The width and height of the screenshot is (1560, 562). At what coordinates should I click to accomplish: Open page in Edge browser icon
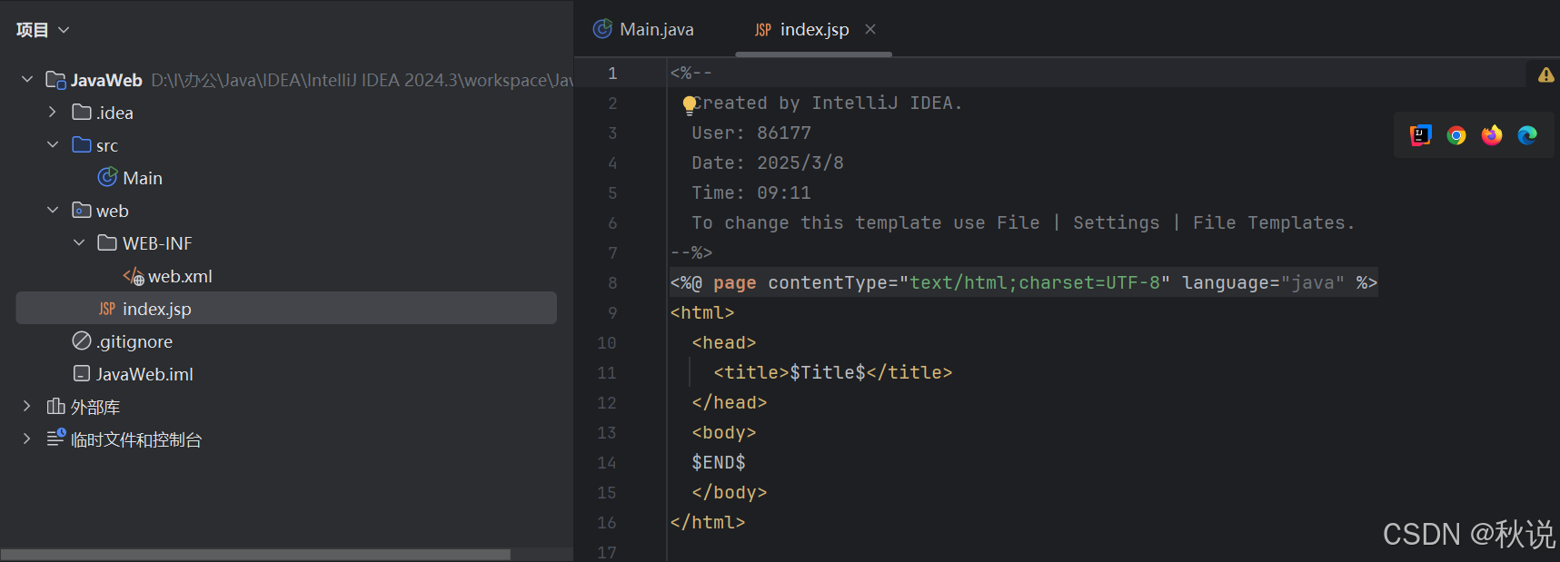click(1527, 135)
